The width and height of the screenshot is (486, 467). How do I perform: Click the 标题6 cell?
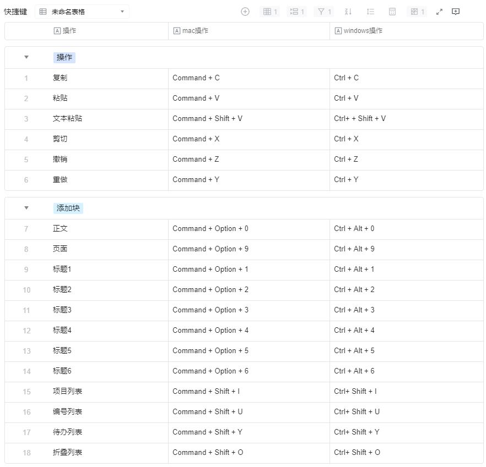[x=108, y=371]
